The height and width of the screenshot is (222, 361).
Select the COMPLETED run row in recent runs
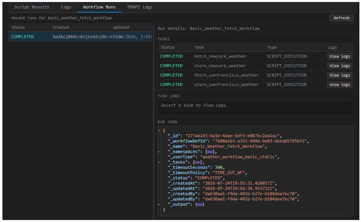click(80, 37)
